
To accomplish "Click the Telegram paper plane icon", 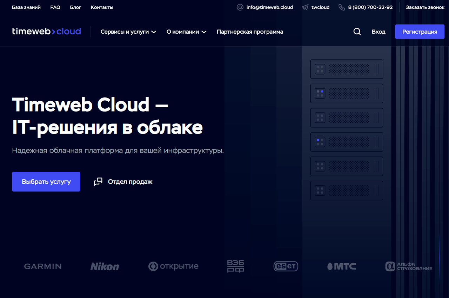I will [305, 7].
